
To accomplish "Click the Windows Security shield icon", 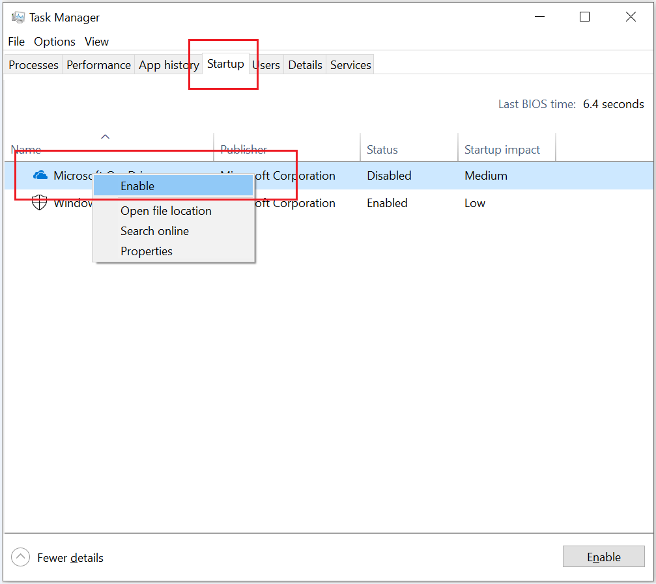I will (x=40, y=202).
